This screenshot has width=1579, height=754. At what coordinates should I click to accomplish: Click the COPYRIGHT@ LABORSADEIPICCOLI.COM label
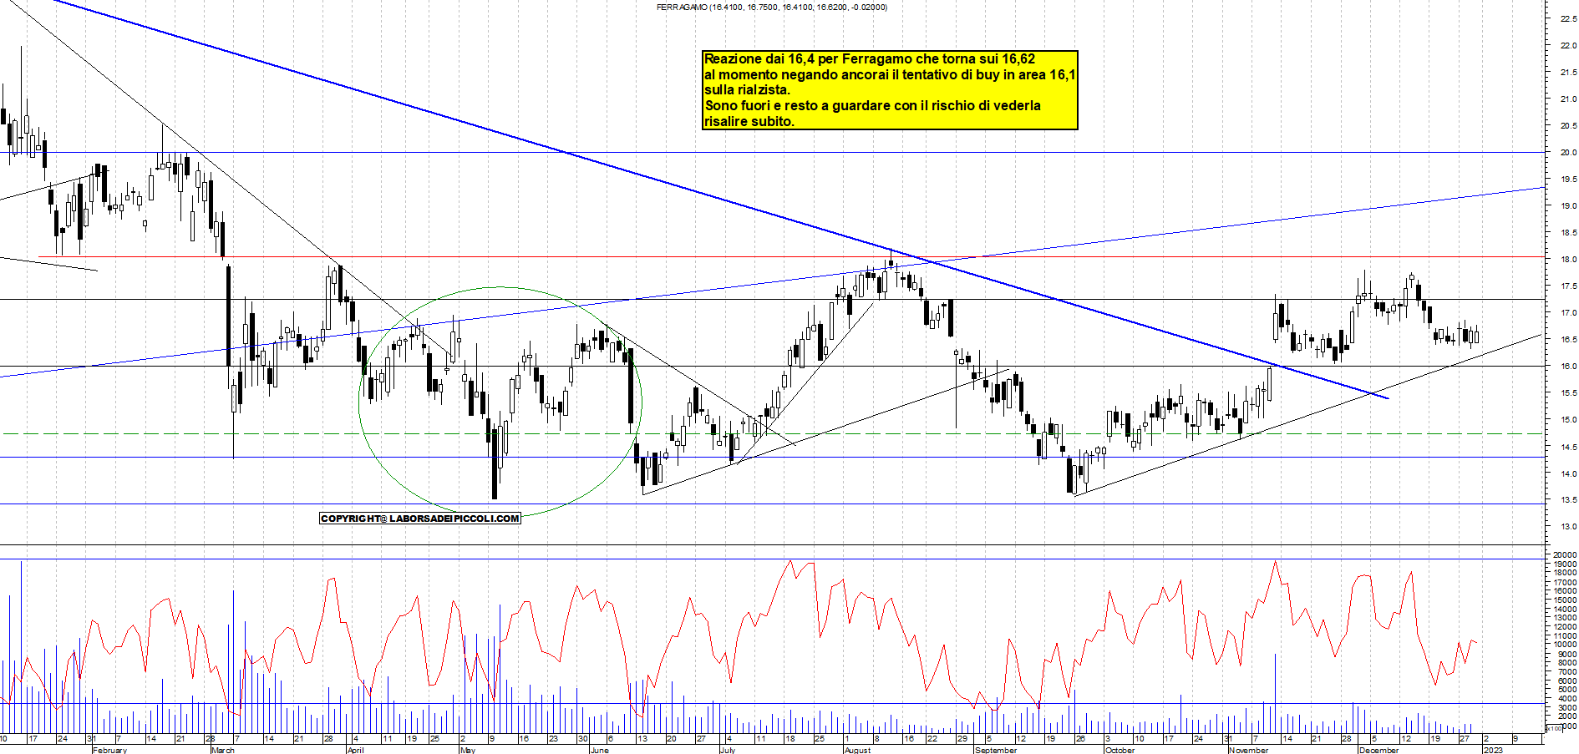[420, 519]
